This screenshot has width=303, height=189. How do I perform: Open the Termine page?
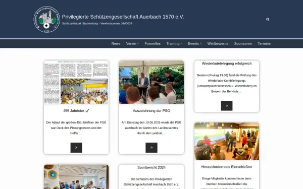264,43
